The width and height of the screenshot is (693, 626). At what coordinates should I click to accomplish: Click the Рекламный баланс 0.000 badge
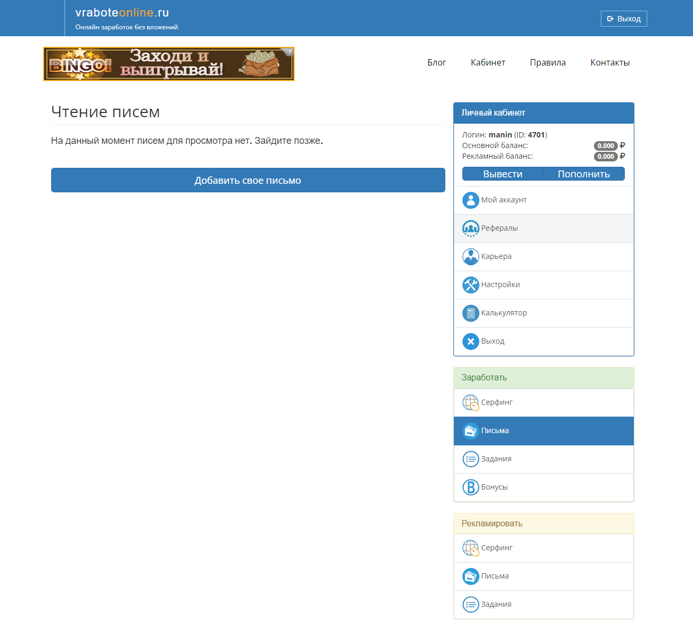(606, 157)
